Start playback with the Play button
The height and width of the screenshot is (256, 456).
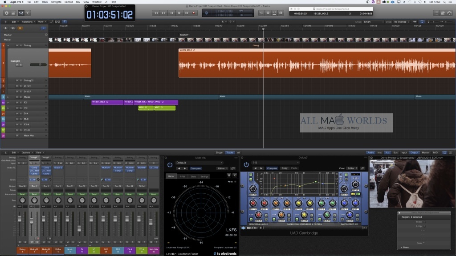coord(179,13)
